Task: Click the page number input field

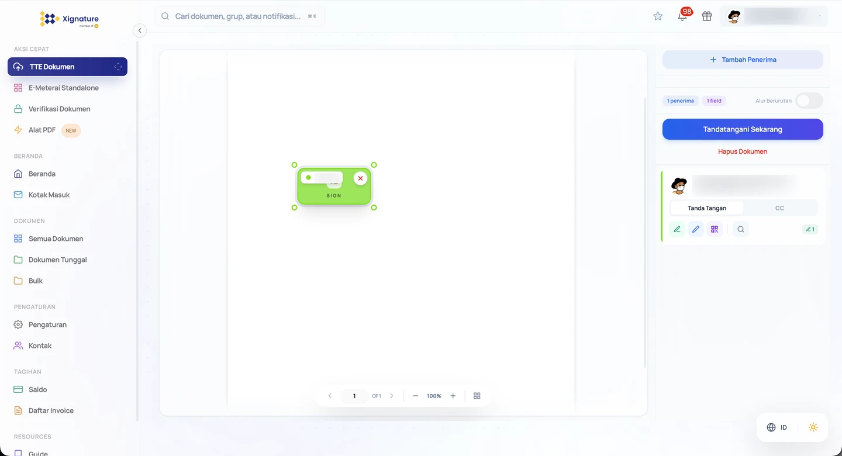Action: pos(354,396)
